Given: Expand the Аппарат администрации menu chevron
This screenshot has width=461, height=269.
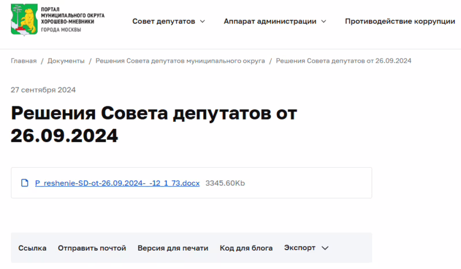Looking at the screenshot, I should [324, 21].
